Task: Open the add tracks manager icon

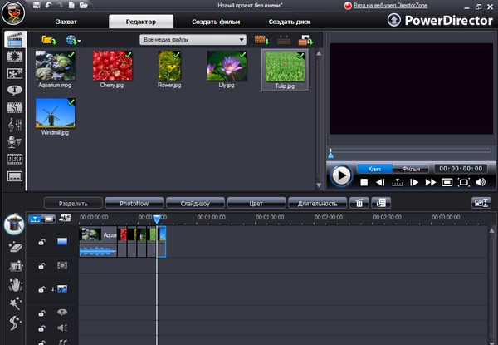Action: (65, 218)
